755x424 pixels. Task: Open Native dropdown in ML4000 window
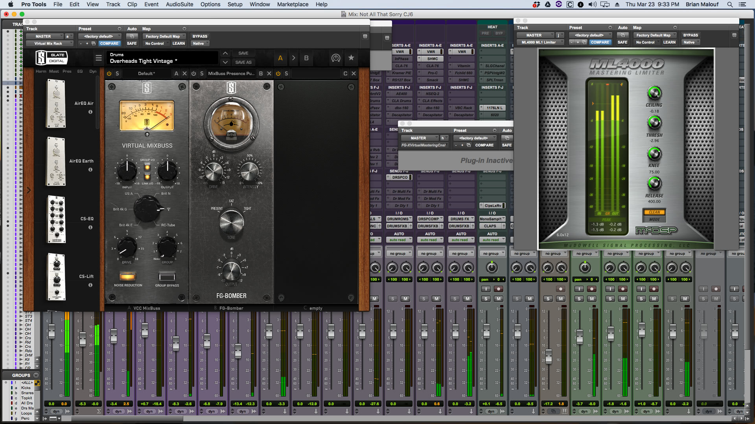(x=691, y=42)
